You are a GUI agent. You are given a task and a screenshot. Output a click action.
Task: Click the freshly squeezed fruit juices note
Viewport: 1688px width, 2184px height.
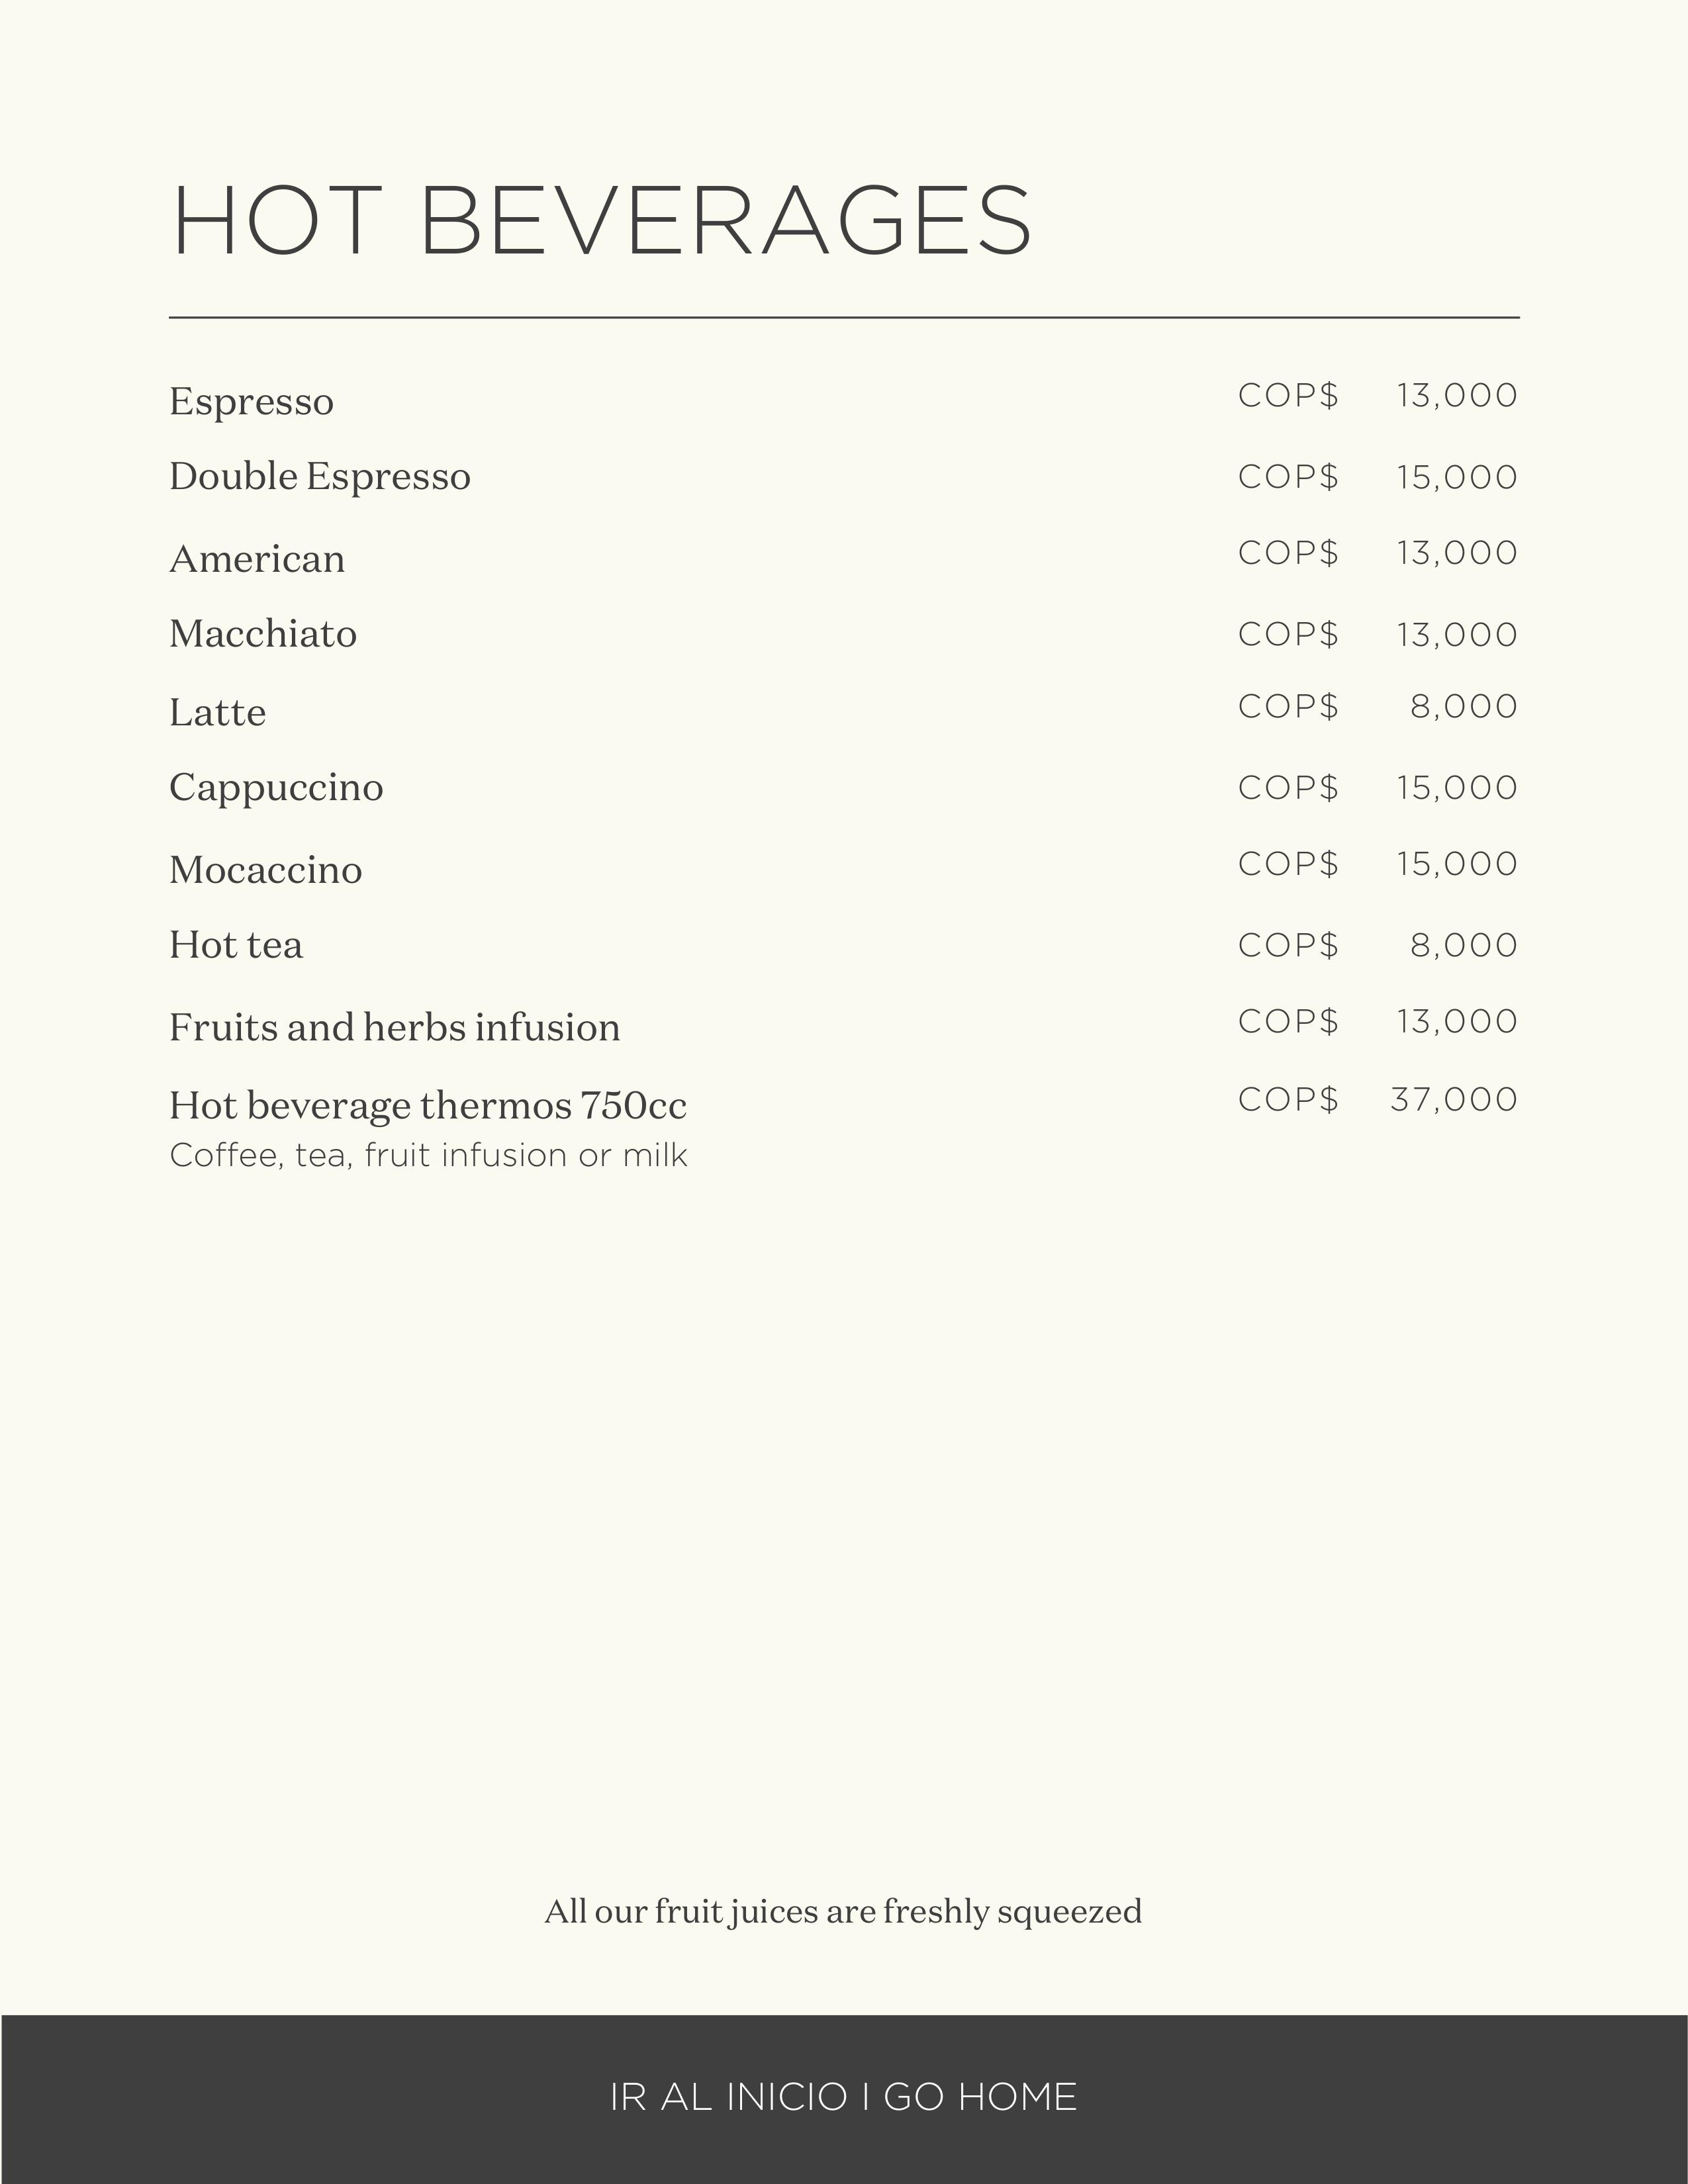click(843, 1912)
